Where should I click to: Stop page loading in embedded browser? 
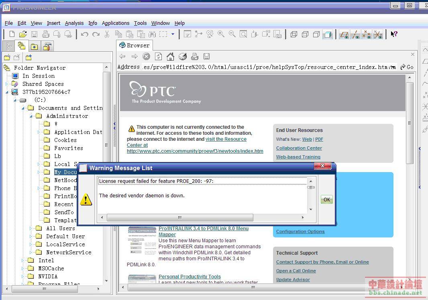(146, 57)
